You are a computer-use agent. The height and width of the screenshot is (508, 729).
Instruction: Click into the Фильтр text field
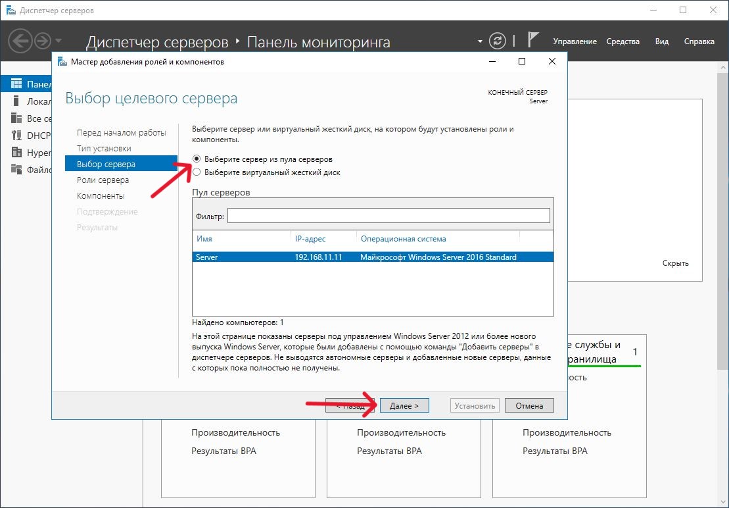(388, 216)
